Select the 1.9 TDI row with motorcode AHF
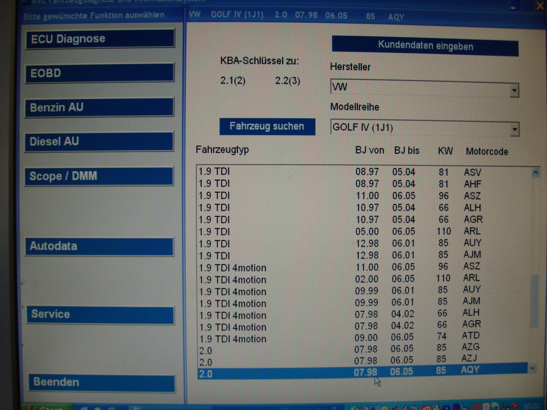The width and height of the screenshot is (547, 410). tap(364, 184)
